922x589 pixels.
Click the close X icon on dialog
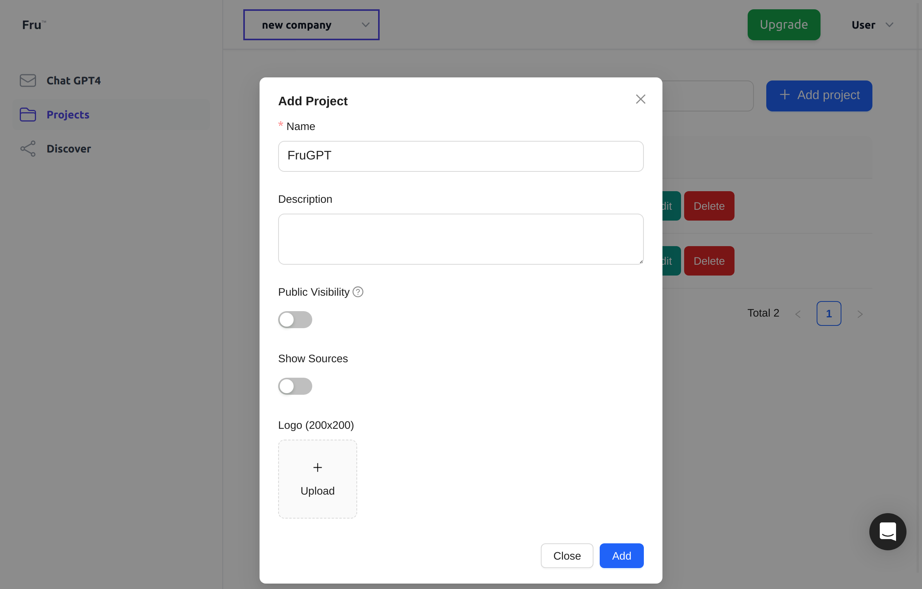pyautogui.click(x=640, y=99)
